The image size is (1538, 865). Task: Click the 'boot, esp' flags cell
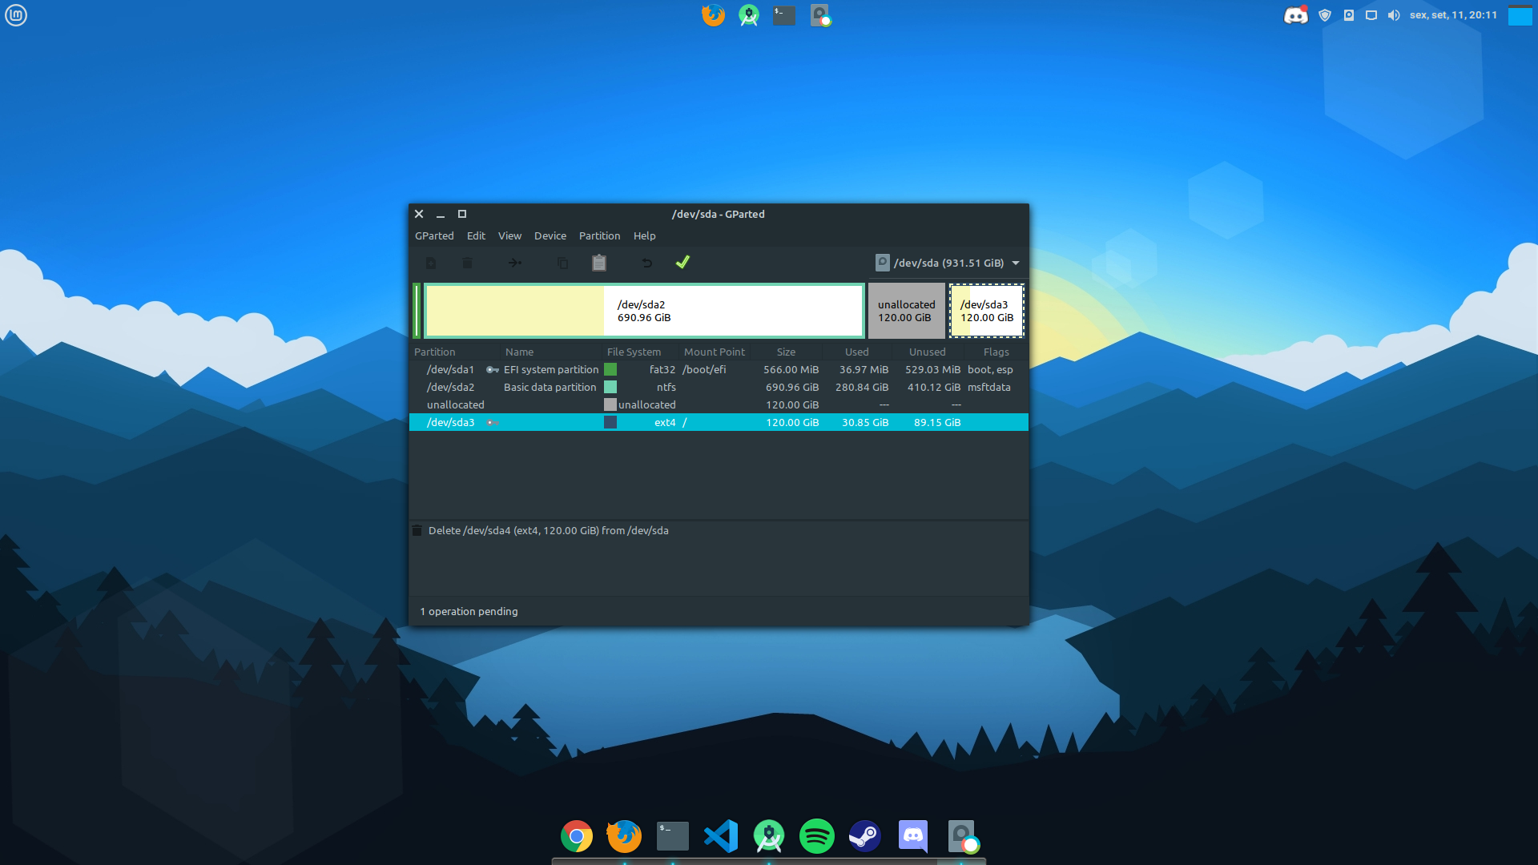pyautogui.click(x=990, y=369)
